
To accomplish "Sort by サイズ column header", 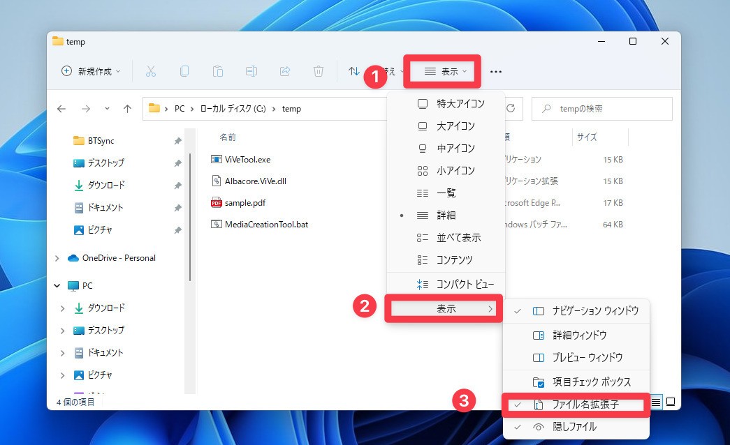I will 587,137.
